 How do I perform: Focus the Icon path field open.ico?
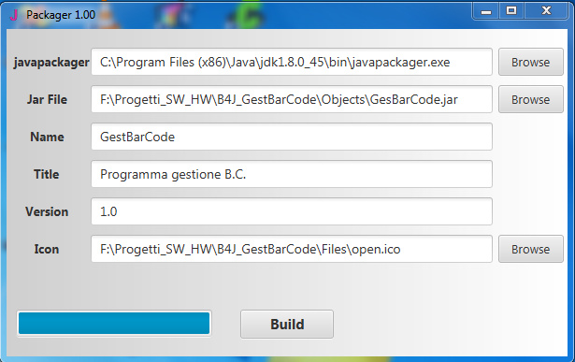292,249
